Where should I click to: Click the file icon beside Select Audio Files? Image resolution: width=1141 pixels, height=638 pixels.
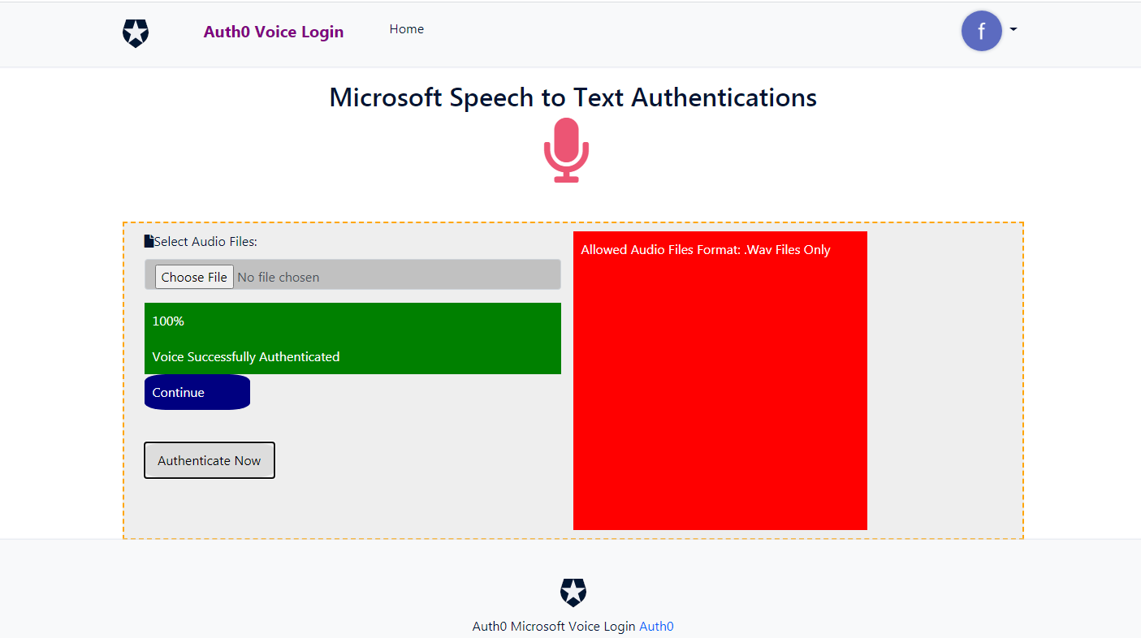click(149, 241)
